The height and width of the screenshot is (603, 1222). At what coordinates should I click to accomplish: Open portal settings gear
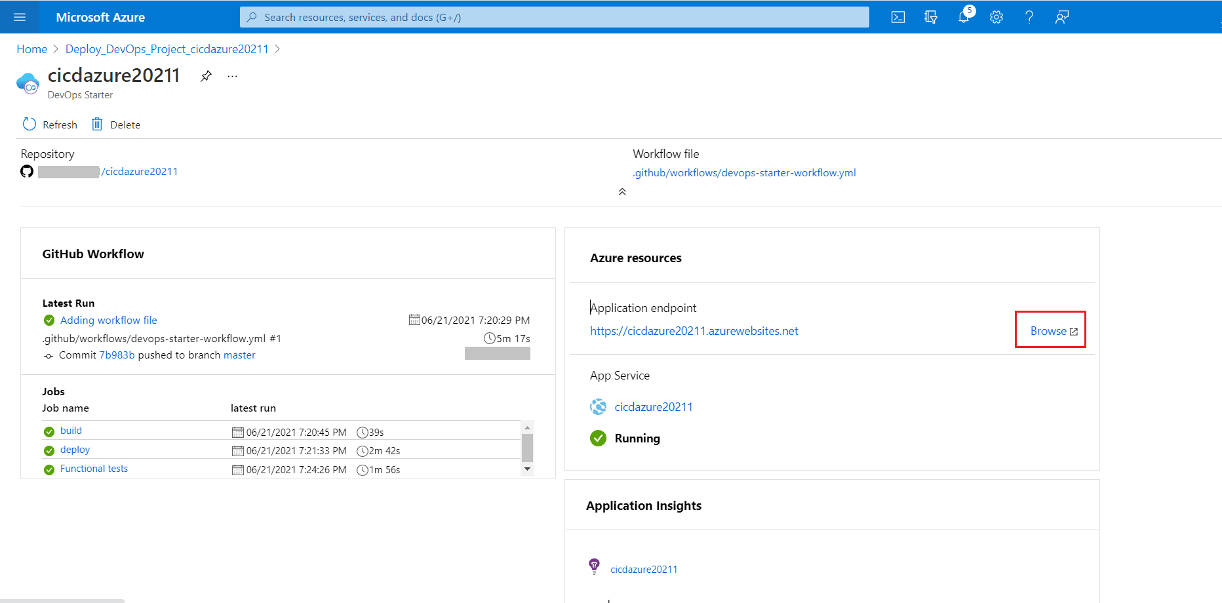[996, 17]
